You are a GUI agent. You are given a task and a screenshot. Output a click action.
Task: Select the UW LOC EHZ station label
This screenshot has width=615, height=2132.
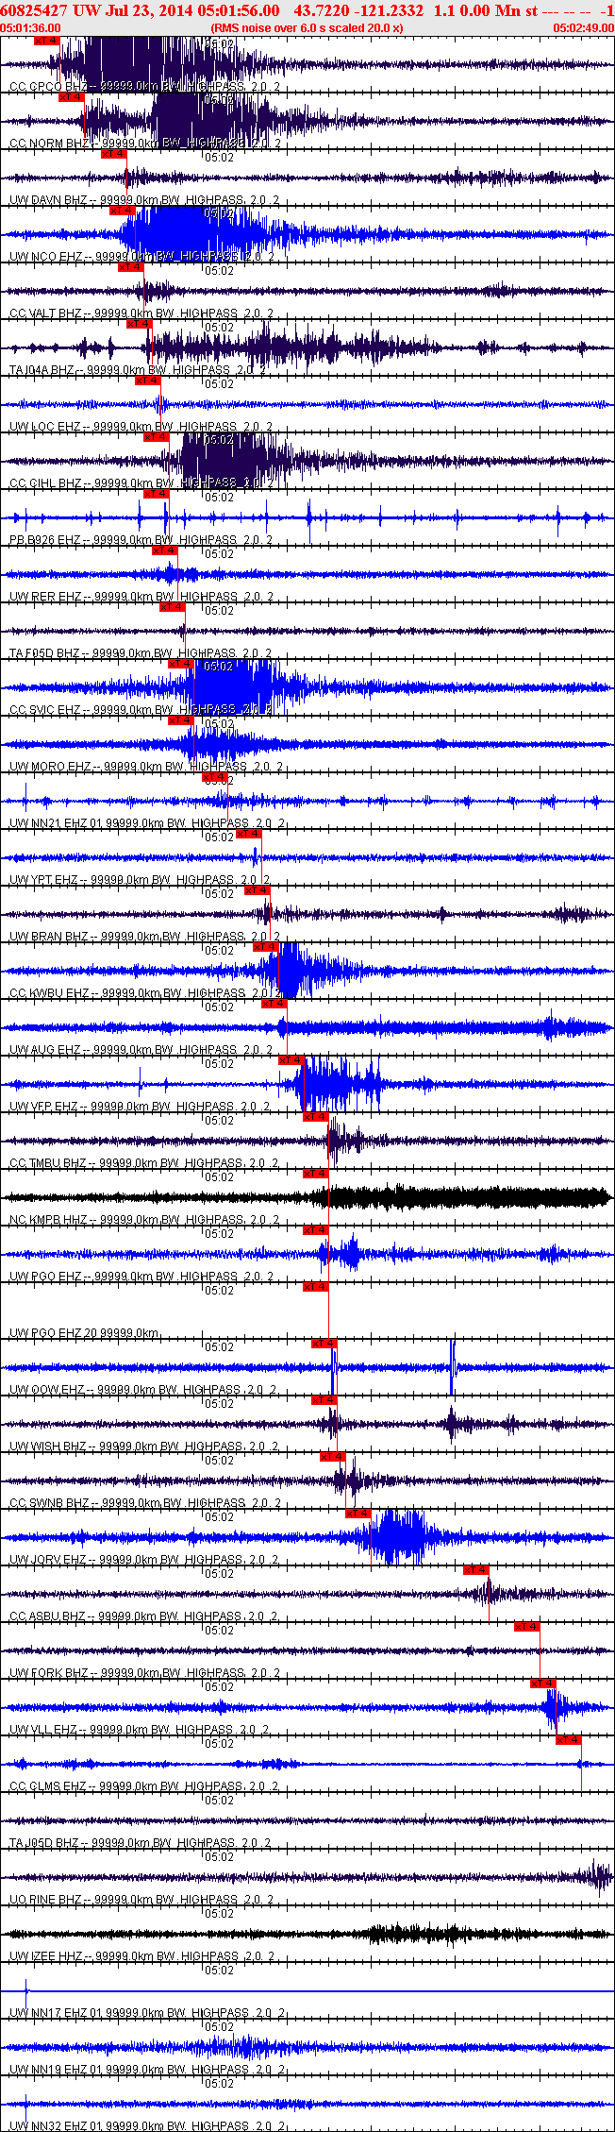click(x=141, y=427)
